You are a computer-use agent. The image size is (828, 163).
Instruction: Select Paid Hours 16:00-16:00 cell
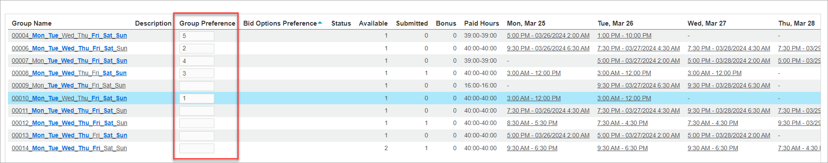coord(480,85)
